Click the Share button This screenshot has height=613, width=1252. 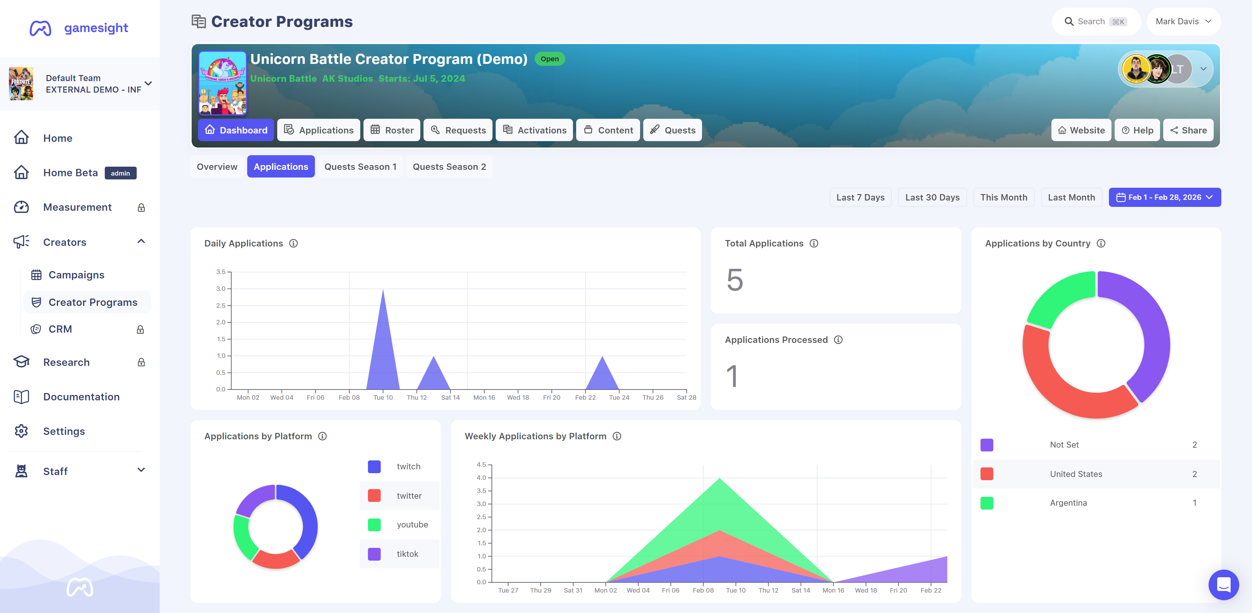1188,130
